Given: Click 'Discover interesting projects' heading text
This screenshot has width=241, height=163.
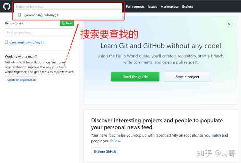Looking at the screenshot, I should 157,124.
